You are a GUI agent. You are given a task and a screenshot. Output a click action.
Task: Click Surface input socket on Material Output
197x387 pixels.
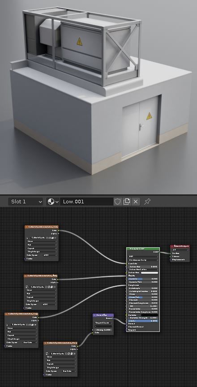point(170,253)
